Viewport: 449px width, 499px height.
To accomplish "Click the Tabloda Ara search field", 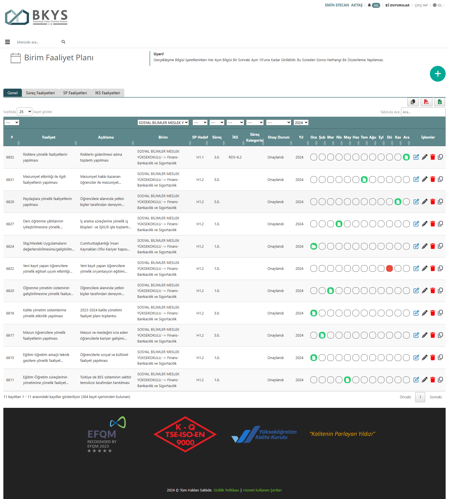I will point(423,112).
